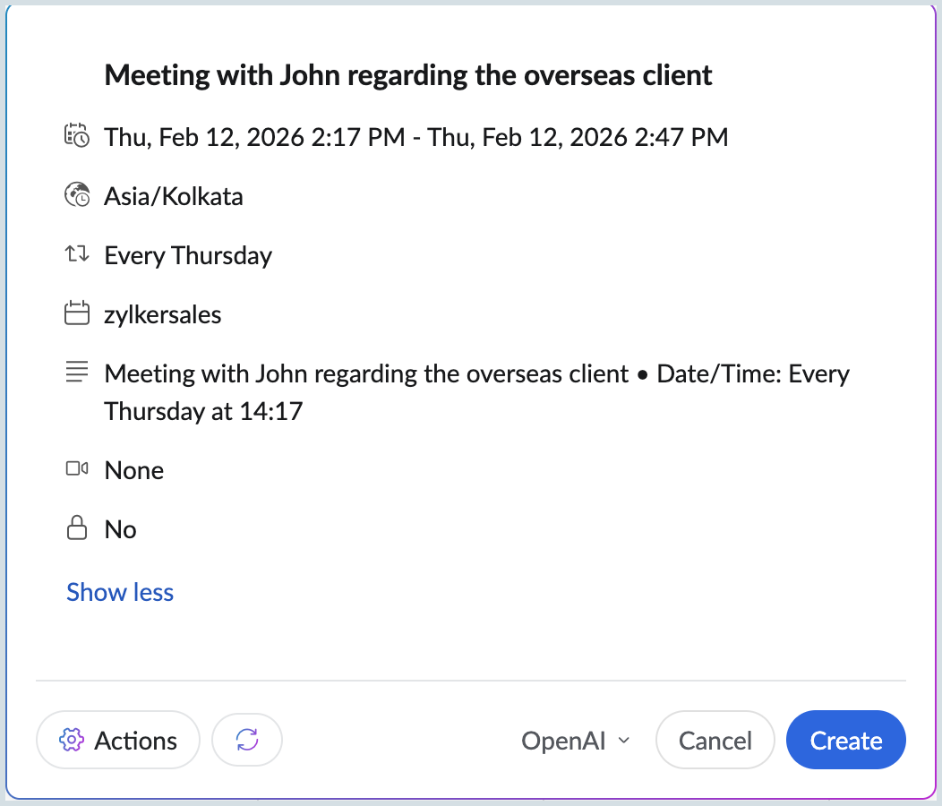Click the regenerate refresh icon
Screen dimensions: 942x806
pos(246,740)
